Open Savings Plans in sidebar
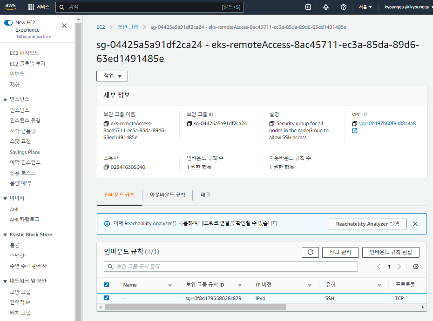The height and width of the screenshot is (321, 433). click(x=25, y=152)
